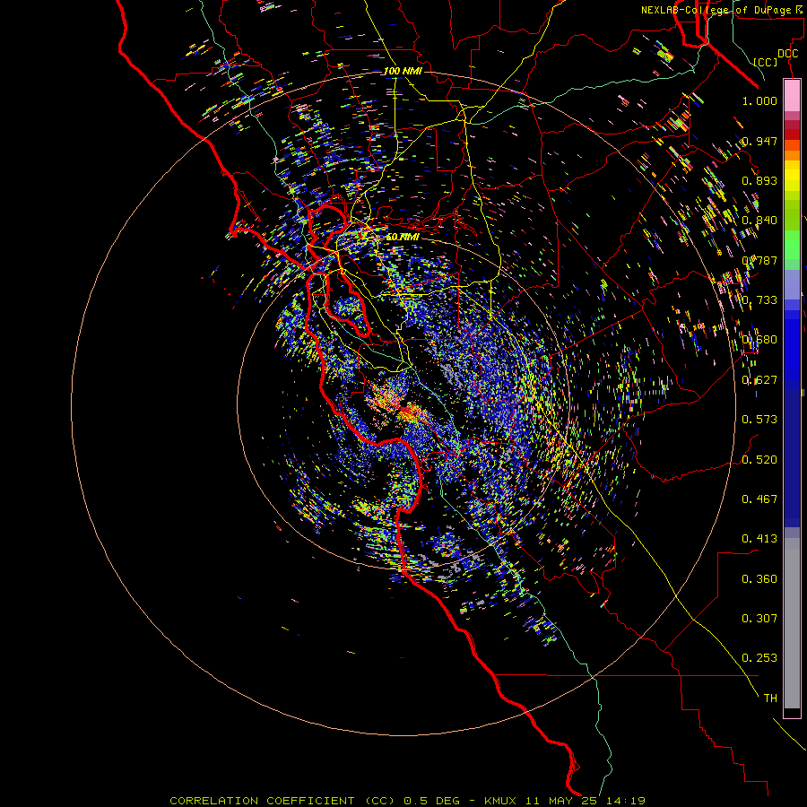807x807 pixels.
Task: Click the 50 NMI range ring label
Action: pyautogui.click(x=403, y=238)
